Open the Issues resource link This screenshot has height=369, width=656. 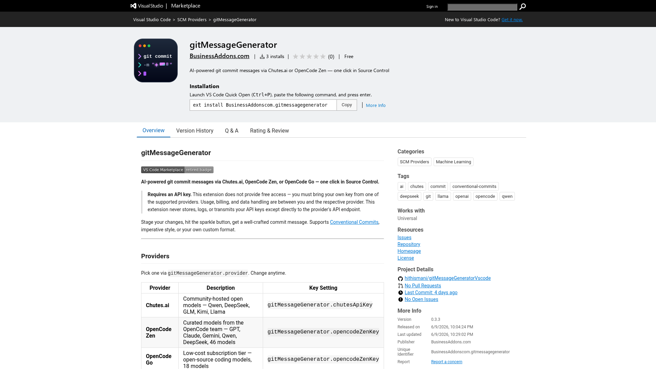click(405, 237)
